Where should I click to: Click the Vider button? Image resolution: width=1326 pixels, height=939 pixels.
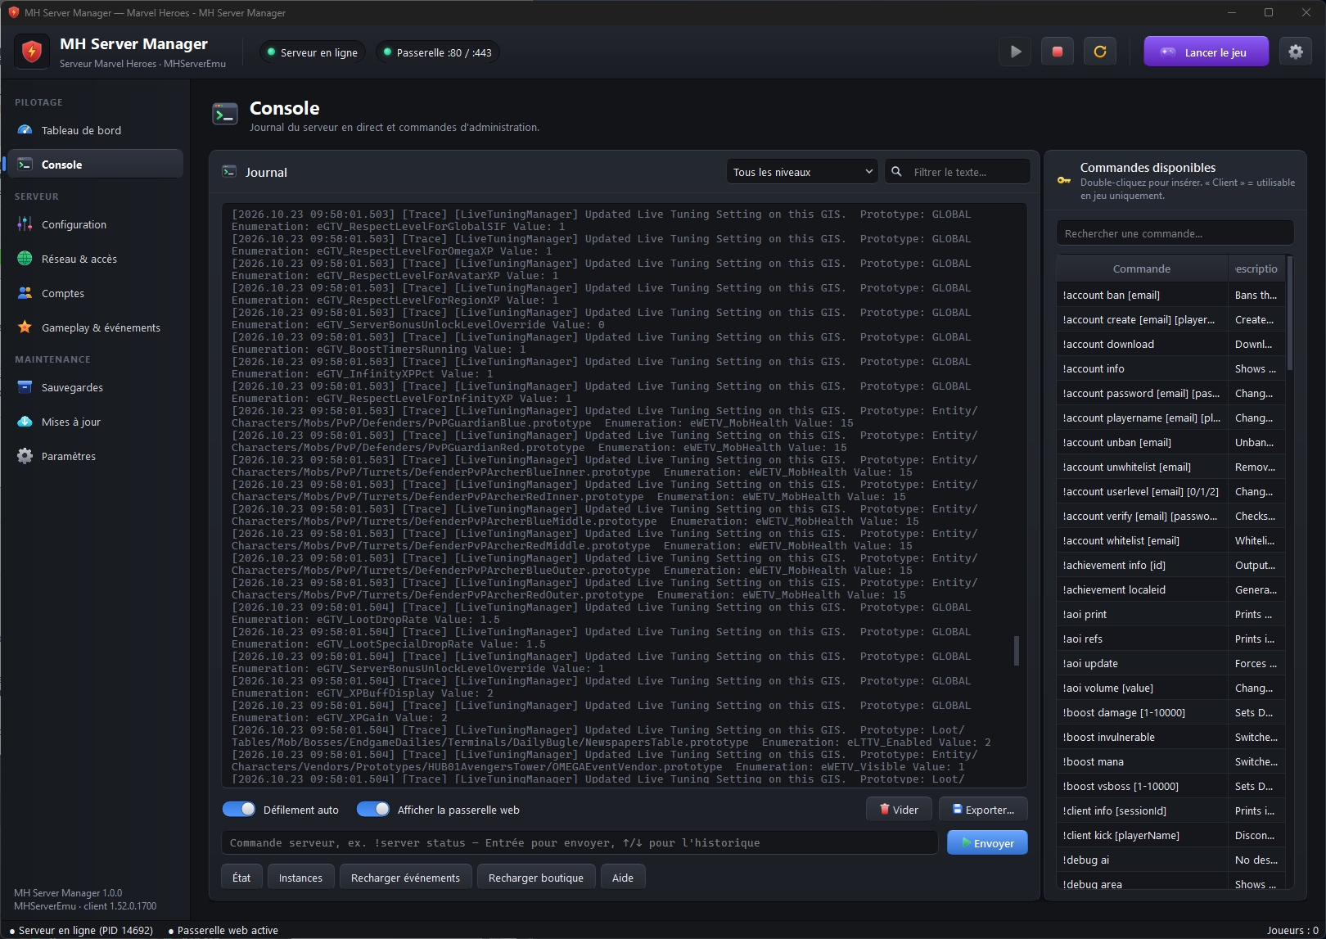pyautogui.click(x=899, y=810)
